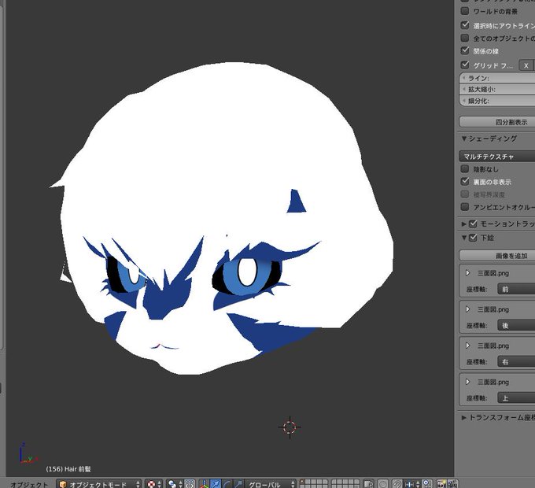535x488 pixels.
Task: Toggle 下絵 background images checkbox
Action: [x=473, y=238]
